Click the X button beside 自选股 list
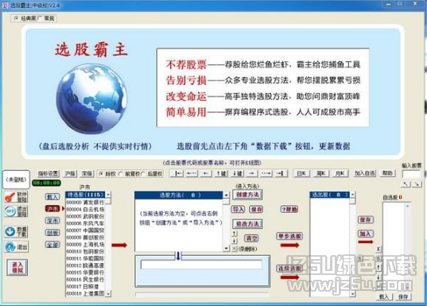The image size is (427, 306). click(x=378, y=249)
